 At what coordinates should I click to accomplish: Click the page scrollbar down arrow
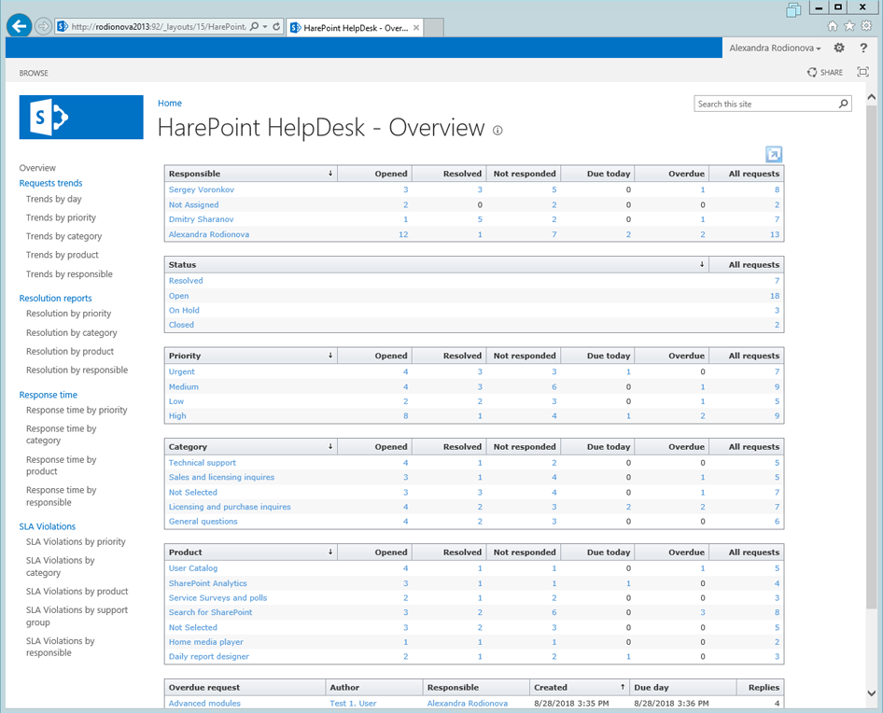click(x=872, y=693)
